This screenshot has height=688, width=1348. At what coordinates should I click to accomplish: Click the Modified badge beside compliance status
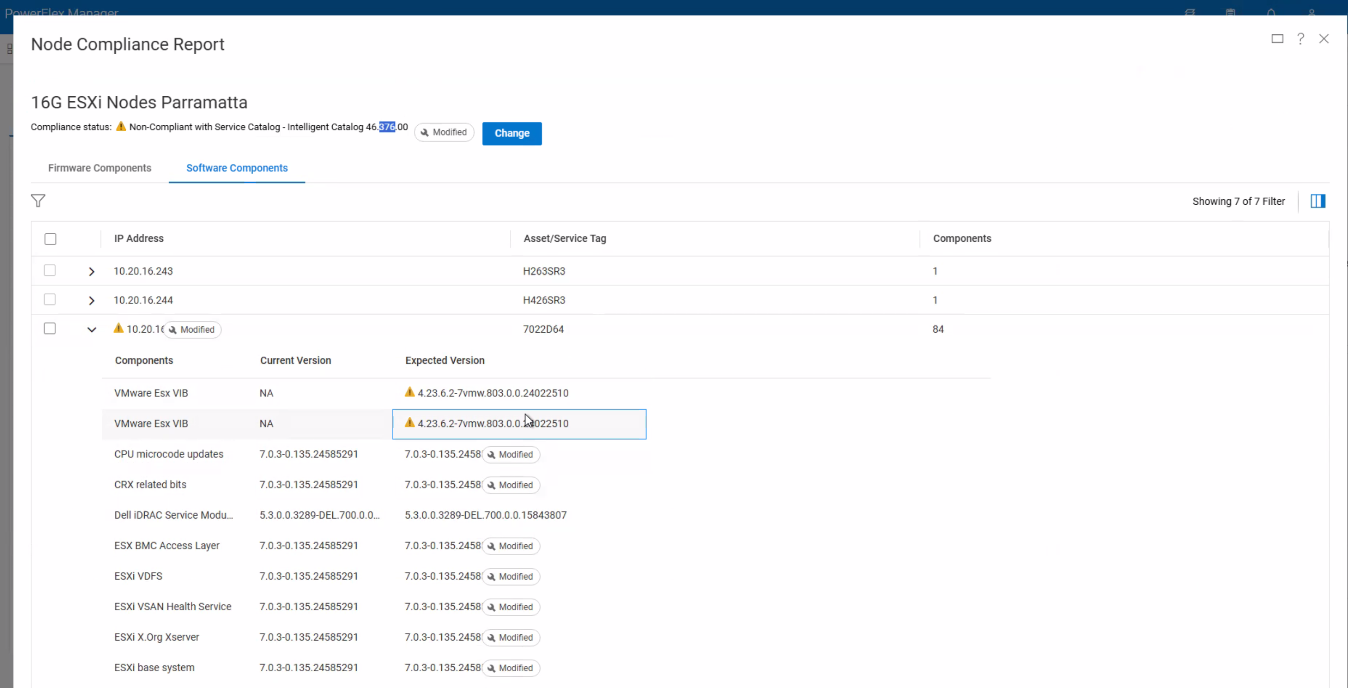(444, 132)
